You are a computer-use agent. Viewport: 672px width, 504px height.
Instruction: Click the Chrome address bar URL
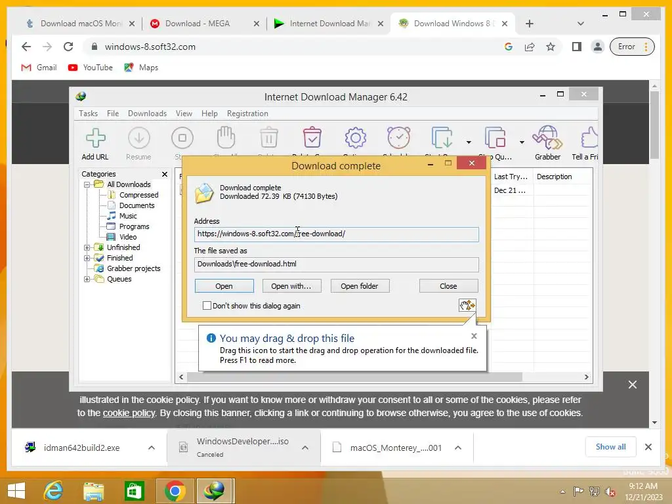point(150,47)
